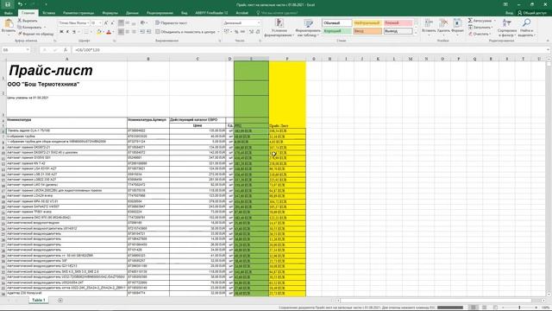Toggle Italic (К) formatting
This screenshot has width=552, height=311.
point(67,32)
